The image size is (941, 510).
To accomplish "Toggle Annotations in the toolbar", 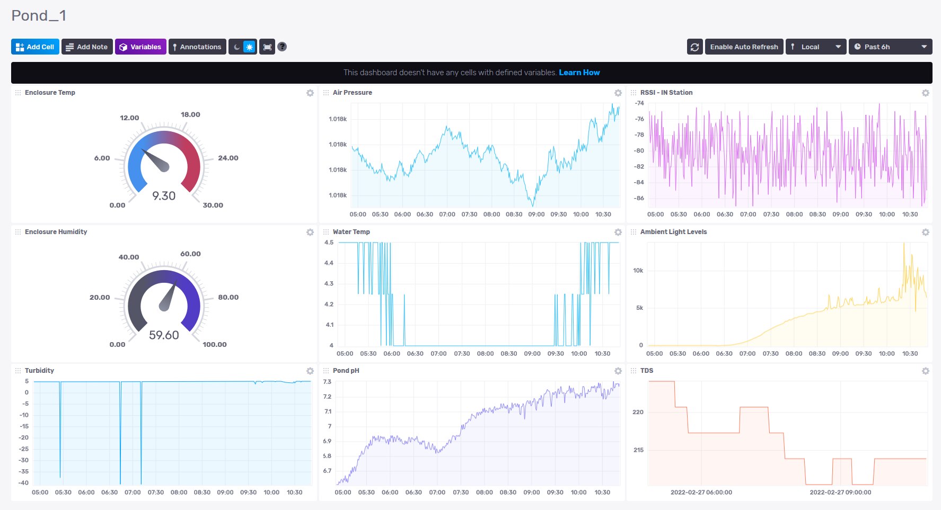I will pyautogui.click(x=197, y=47).
